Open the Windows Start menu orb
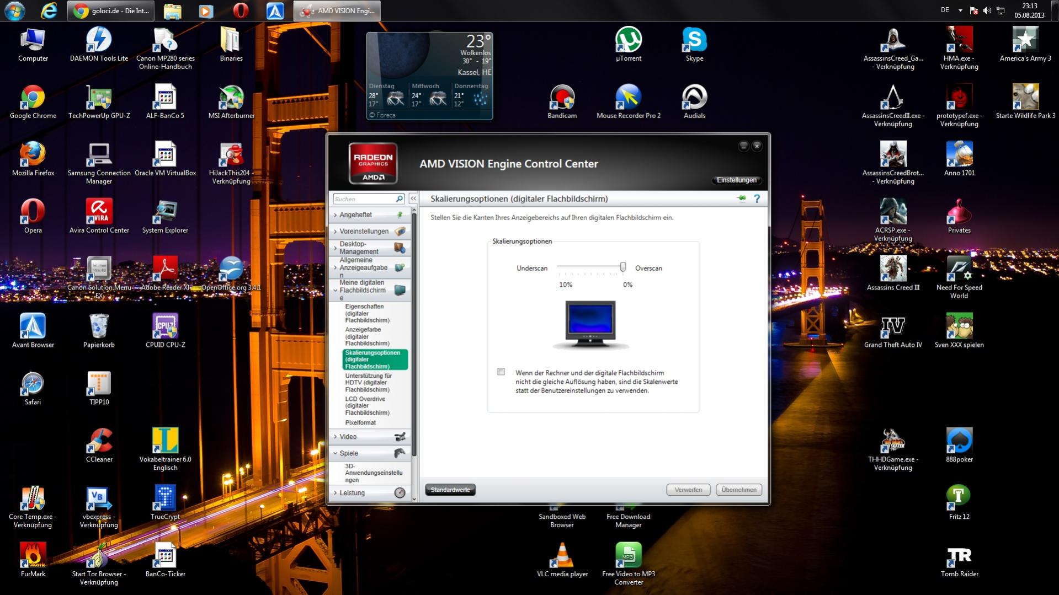Viewport: 1059px width, 595px height. pyautogui.click(x=14, y=10)
